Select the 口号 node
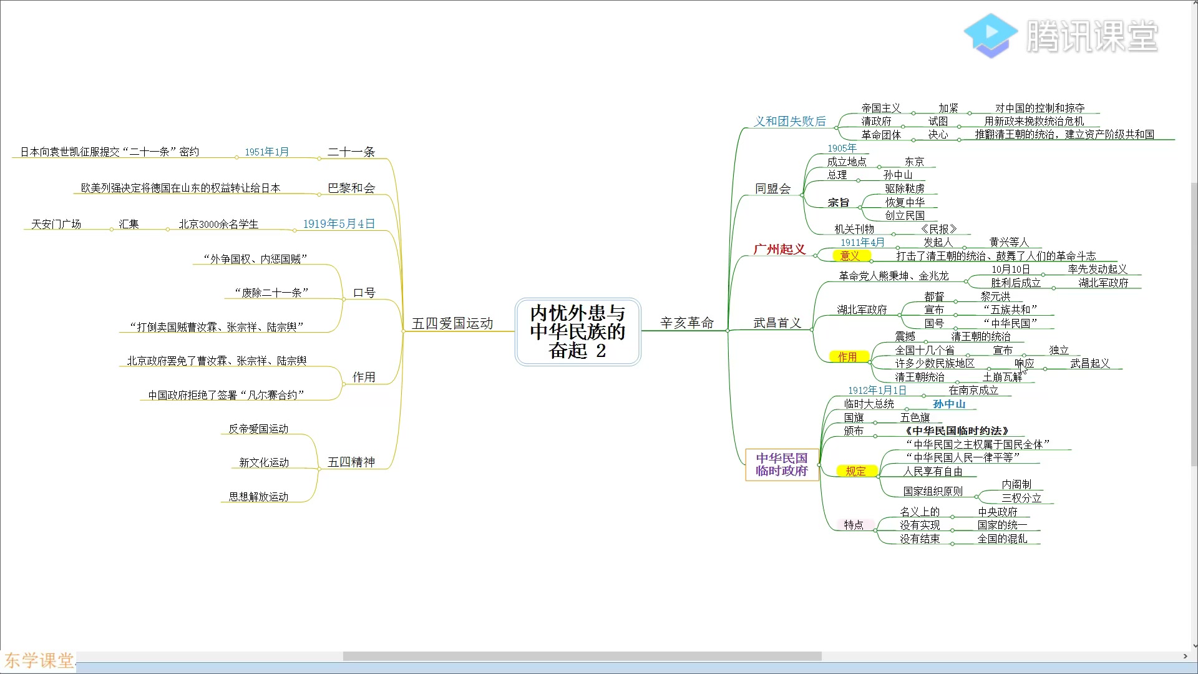Image resolution: width=1198 pixels, height=674 pixels. click(x=364, y=293)
